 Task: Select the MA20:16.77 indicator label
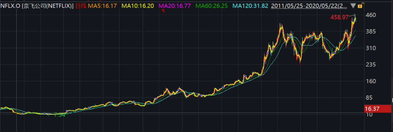coord(175,6)
